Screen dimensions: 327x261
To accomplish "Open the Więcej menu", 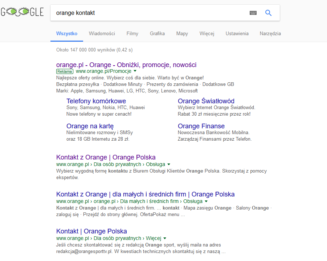I will [207, 33].
